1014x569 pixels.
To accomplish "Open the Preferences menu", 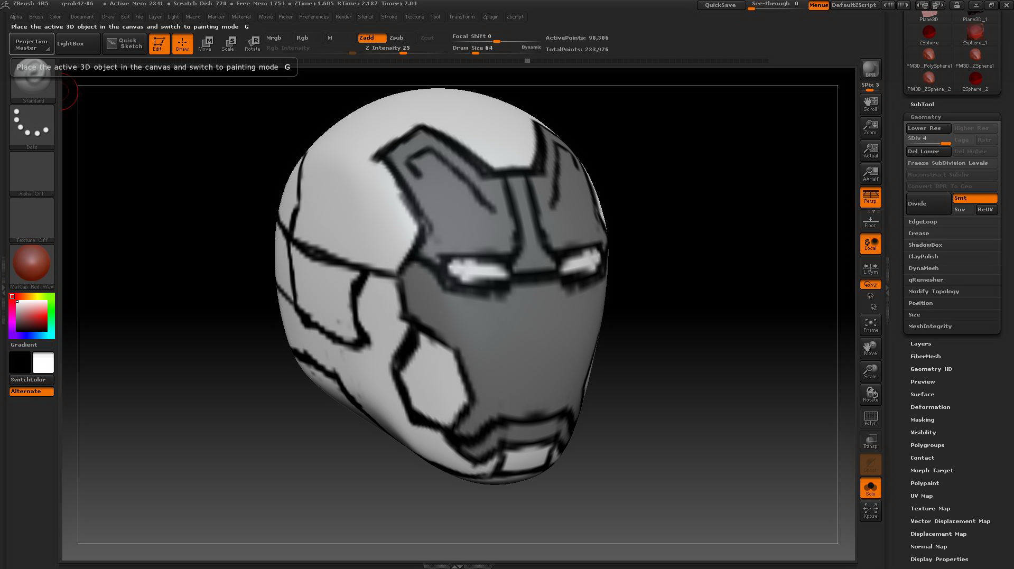I will tap(314, 17).
